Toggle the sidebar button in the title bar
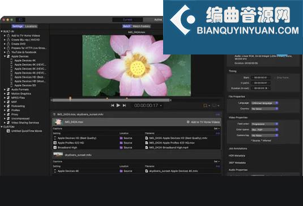303x206 pixels. point(20,19)
